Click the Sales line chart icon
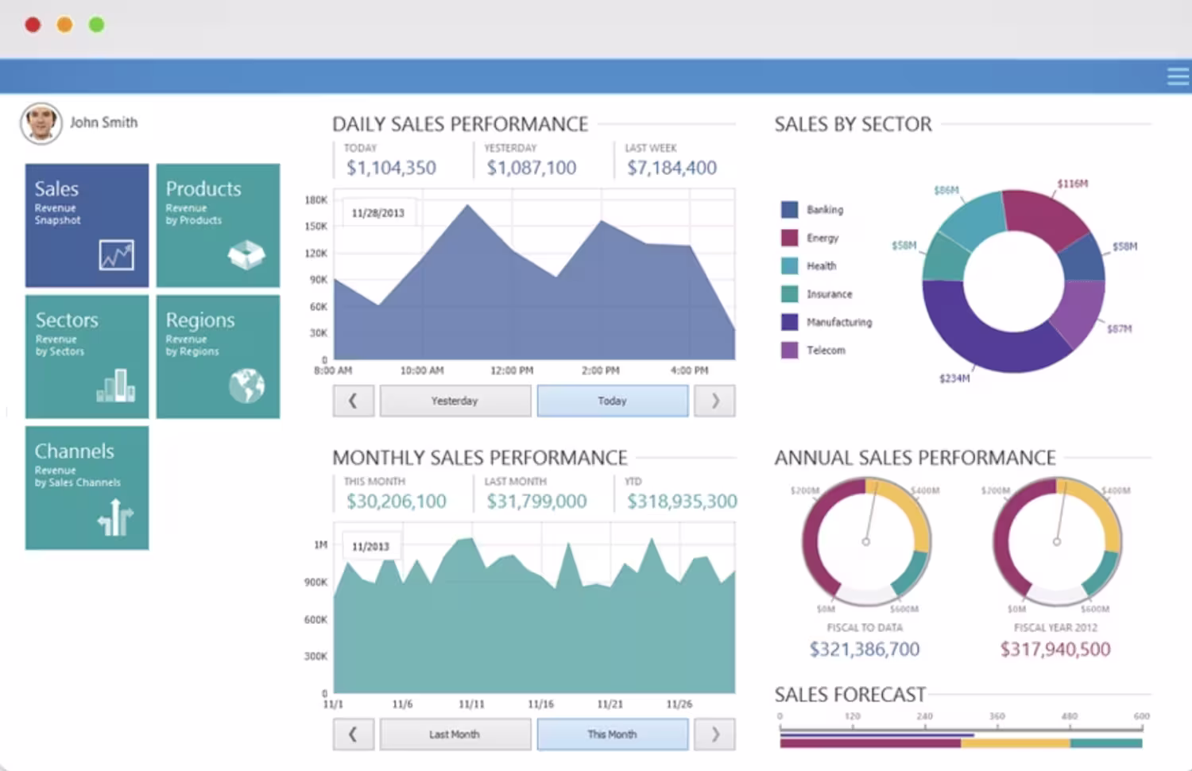1192x771 pixels. click(116, 255)
